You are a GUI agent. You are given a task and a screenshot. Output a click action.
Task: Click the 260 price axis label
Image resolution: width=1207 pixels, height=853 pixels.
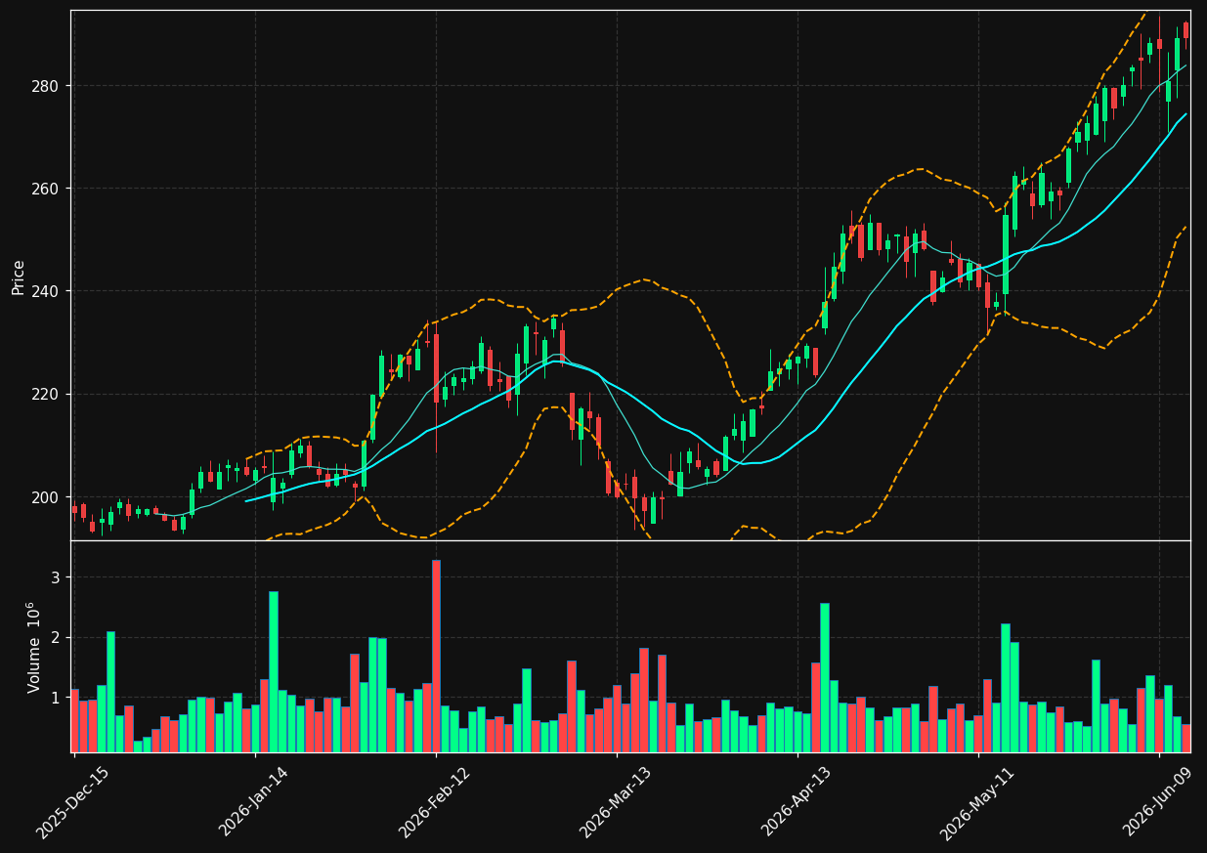[x=47, y=189]
